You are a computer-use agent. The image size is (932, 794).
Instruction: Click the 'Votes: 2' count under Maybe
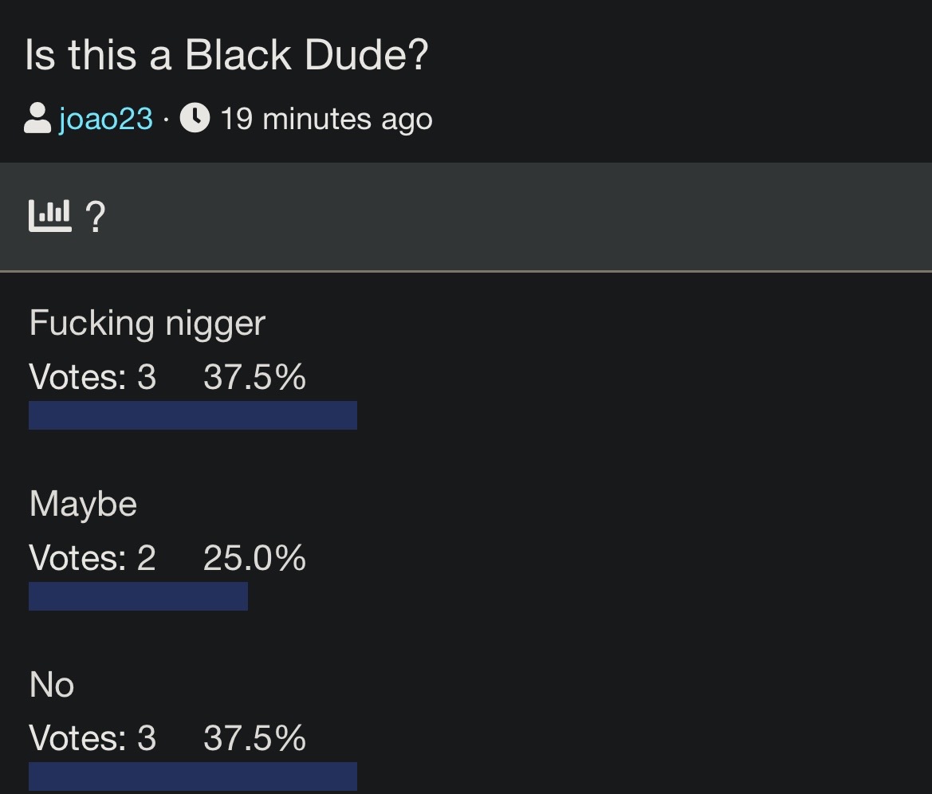(x=92, y=558)
